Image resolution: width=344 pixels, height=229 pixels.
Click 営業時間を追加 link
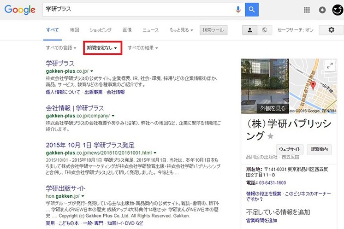[x=261, y=220]
